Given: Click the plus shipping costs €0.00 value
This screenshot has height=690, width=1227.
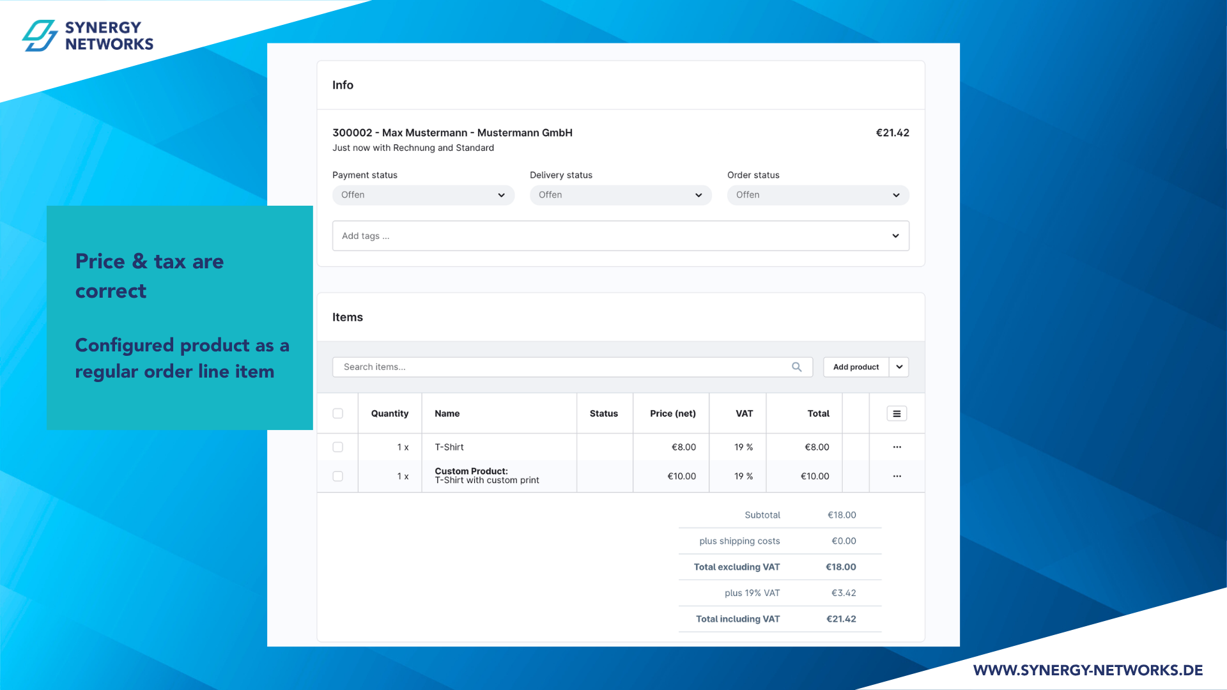Looking at the screenshot, I should [844, 541].
